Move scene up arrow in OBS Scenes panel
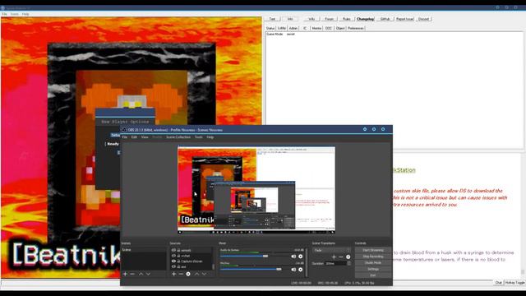The height and width of the screenshot is (296, 526). point(141,274)
